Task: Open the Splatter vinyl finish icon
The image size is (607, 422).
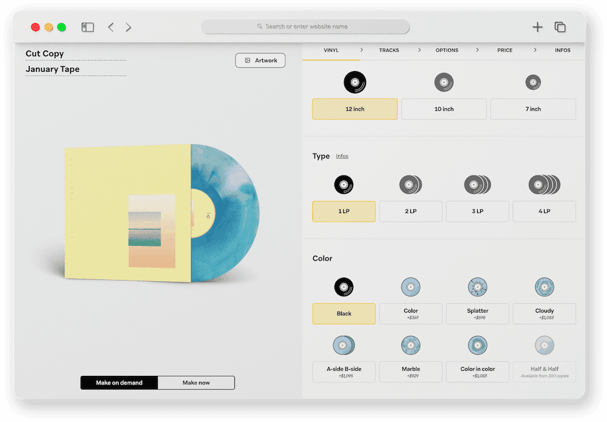Action: [x=477, y=287]
